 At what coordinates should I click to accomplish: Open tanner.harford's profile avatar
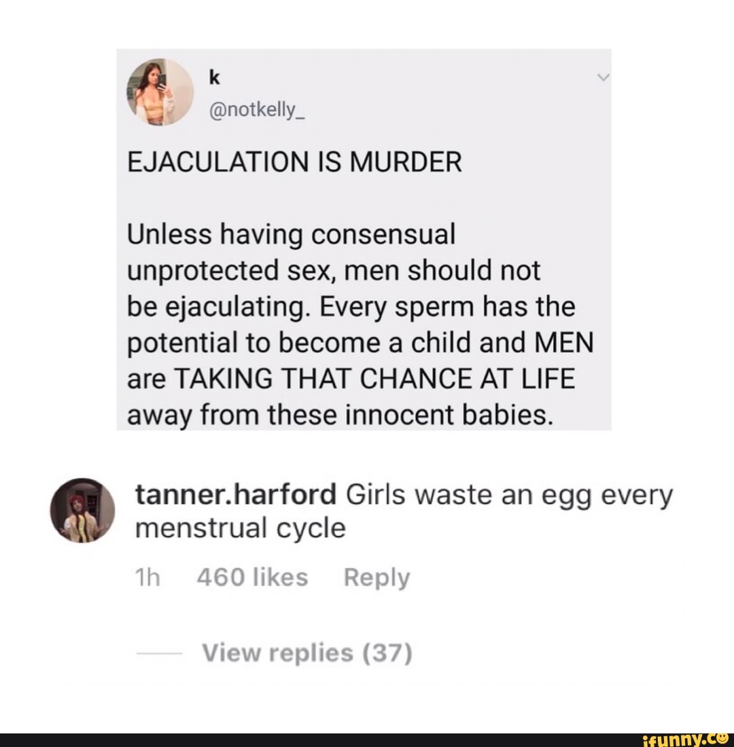pos(82,510)
